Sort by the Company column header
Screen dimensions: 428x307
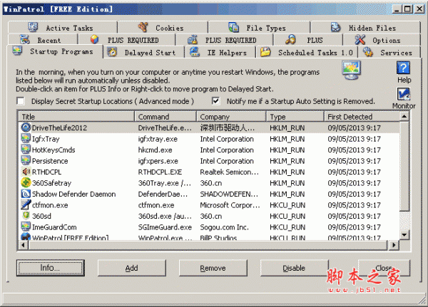[231, 117]
